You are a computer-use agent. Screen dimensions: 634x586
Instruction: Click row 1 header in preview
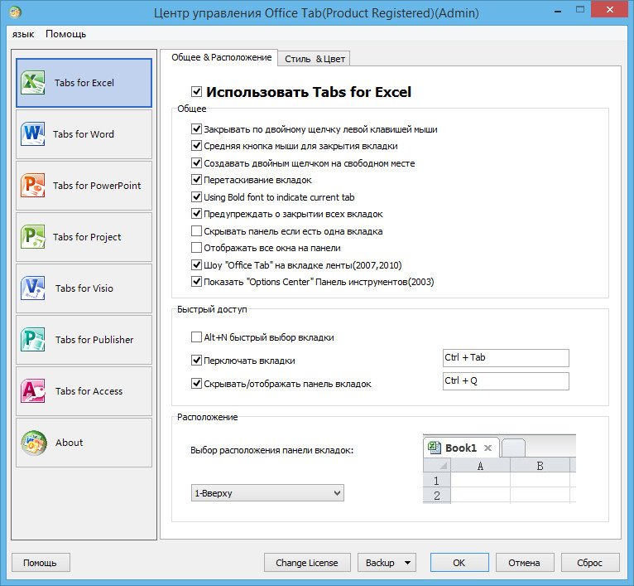click(x=437, y=480)
